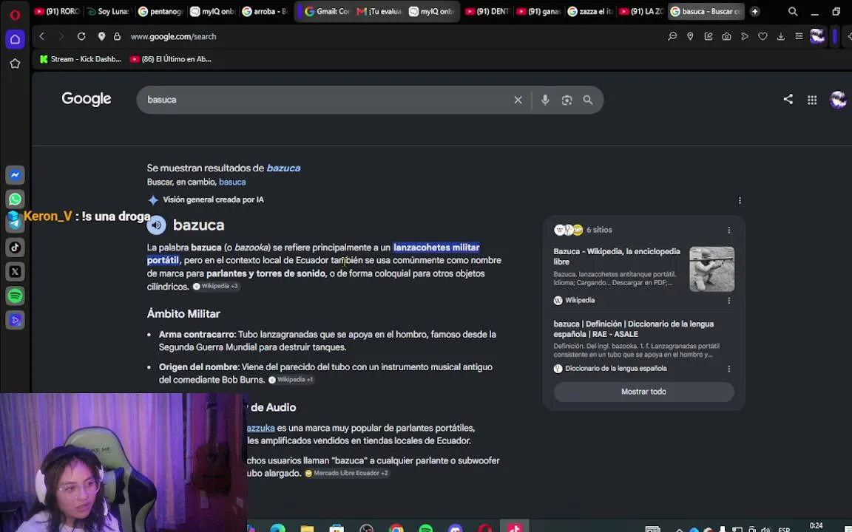Screen dimensions: 852x532
Task: View site security lock information
Action: click(117, 36)
